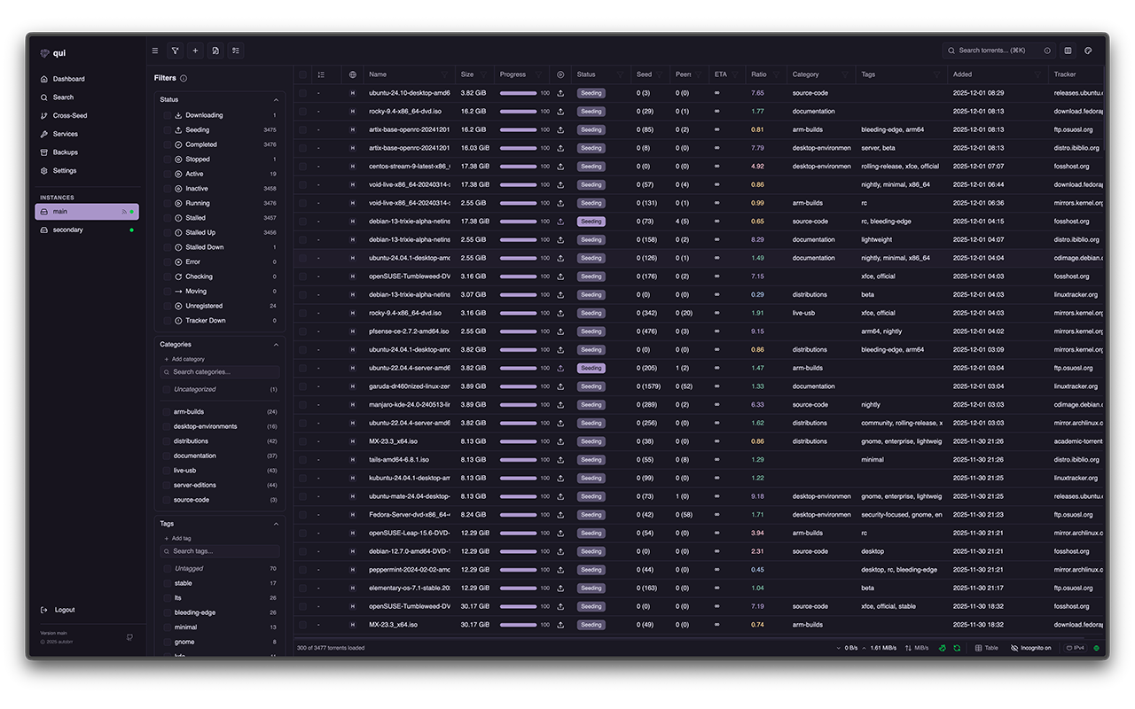Go to Cross-Seed in sidebar
1135x709 pixels.
[x=69, y=115]
